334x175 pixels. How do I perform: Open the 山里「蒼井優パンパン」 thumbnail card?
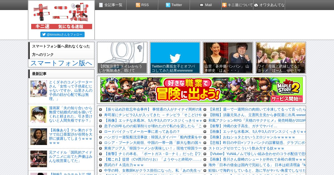tap(228, 58)
